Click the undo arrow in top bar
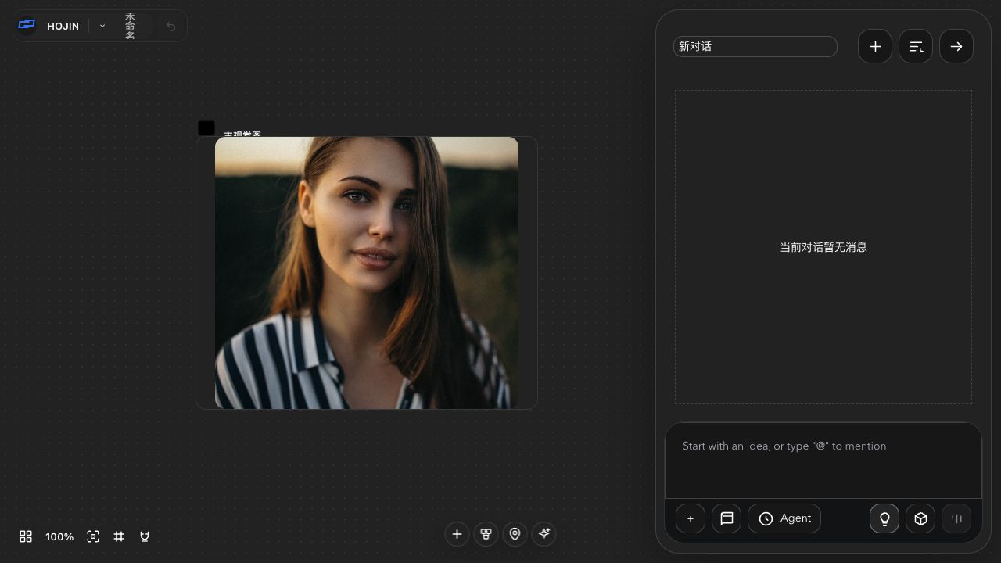1001x563 pixels. pyautogui.click(x=170, y=26)
